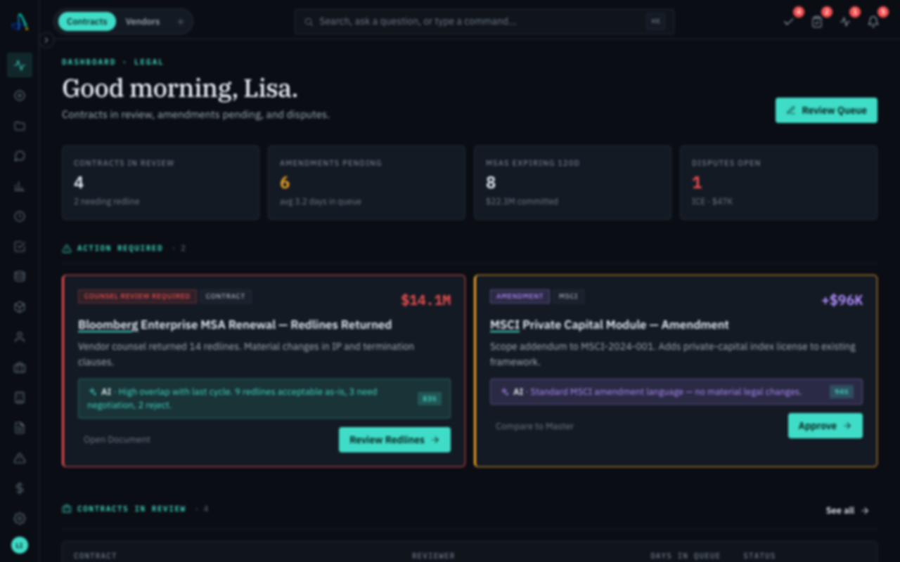Click the app logo in the top-left corner
900x562 pixels.
point(20,22)
